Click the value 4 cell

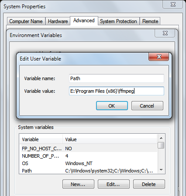coord(67,156)
